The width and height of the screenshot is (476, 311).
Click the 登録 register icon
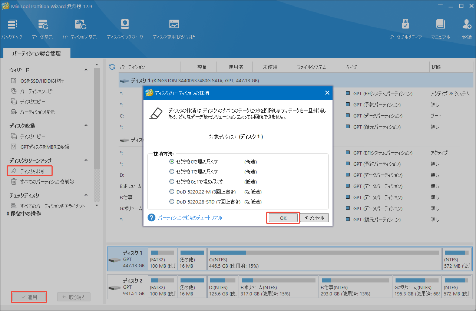[467, 29]
